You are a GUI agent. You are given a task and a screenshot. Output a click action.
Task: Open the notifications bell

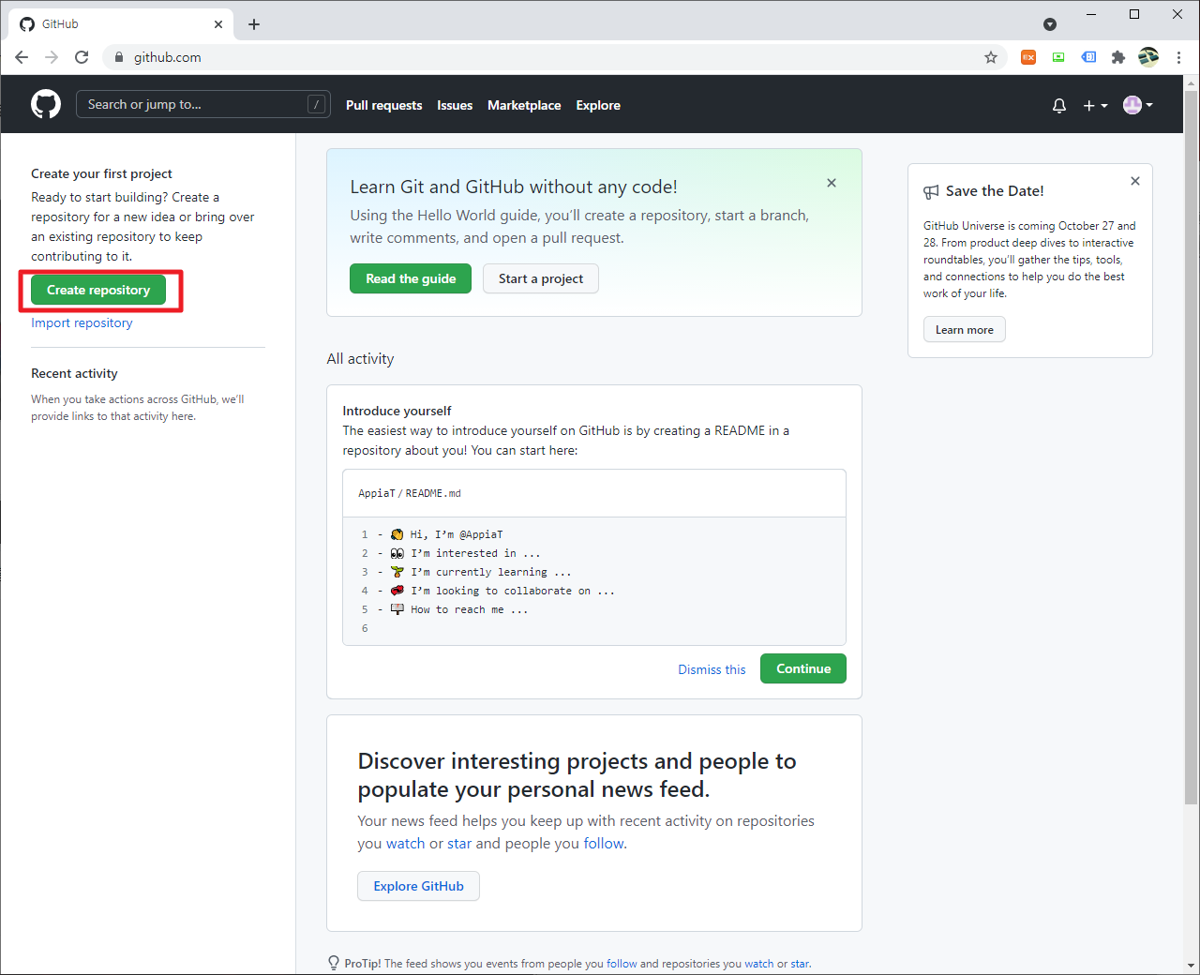pyautogui.click(x=1059, y=105)
